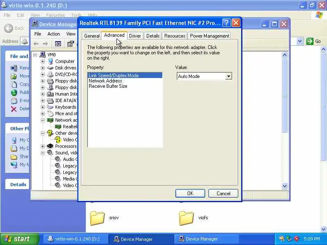
Task: Cancel the Realtek properties dialog
Action: click(x=223, y=193)
